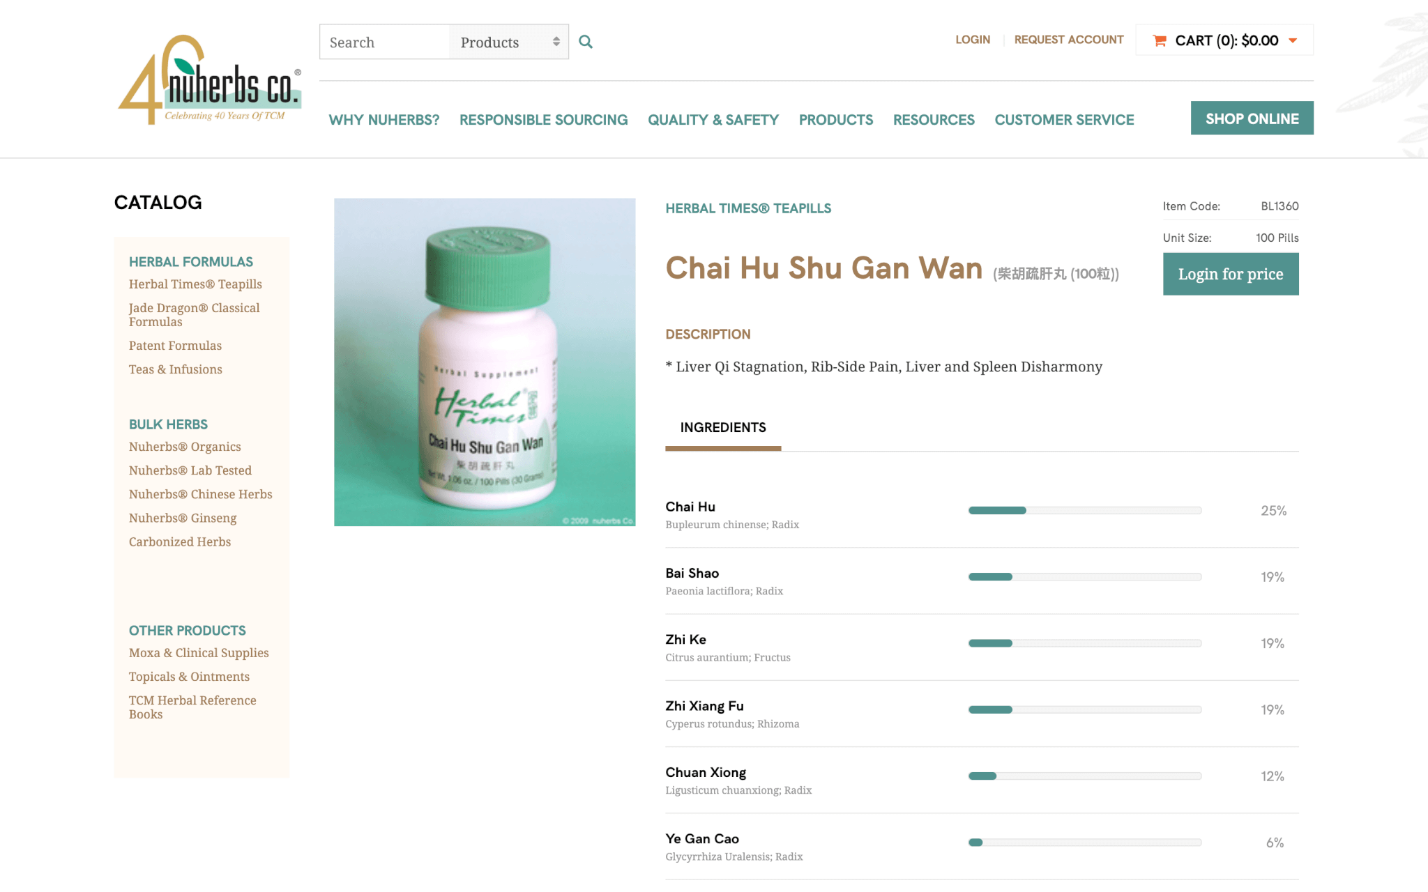Image resolution: width=1428 pixels, height=892 pixels.
Task: Click the Shop Online button
Action: pyautogui.click(x=1252, y=118)
